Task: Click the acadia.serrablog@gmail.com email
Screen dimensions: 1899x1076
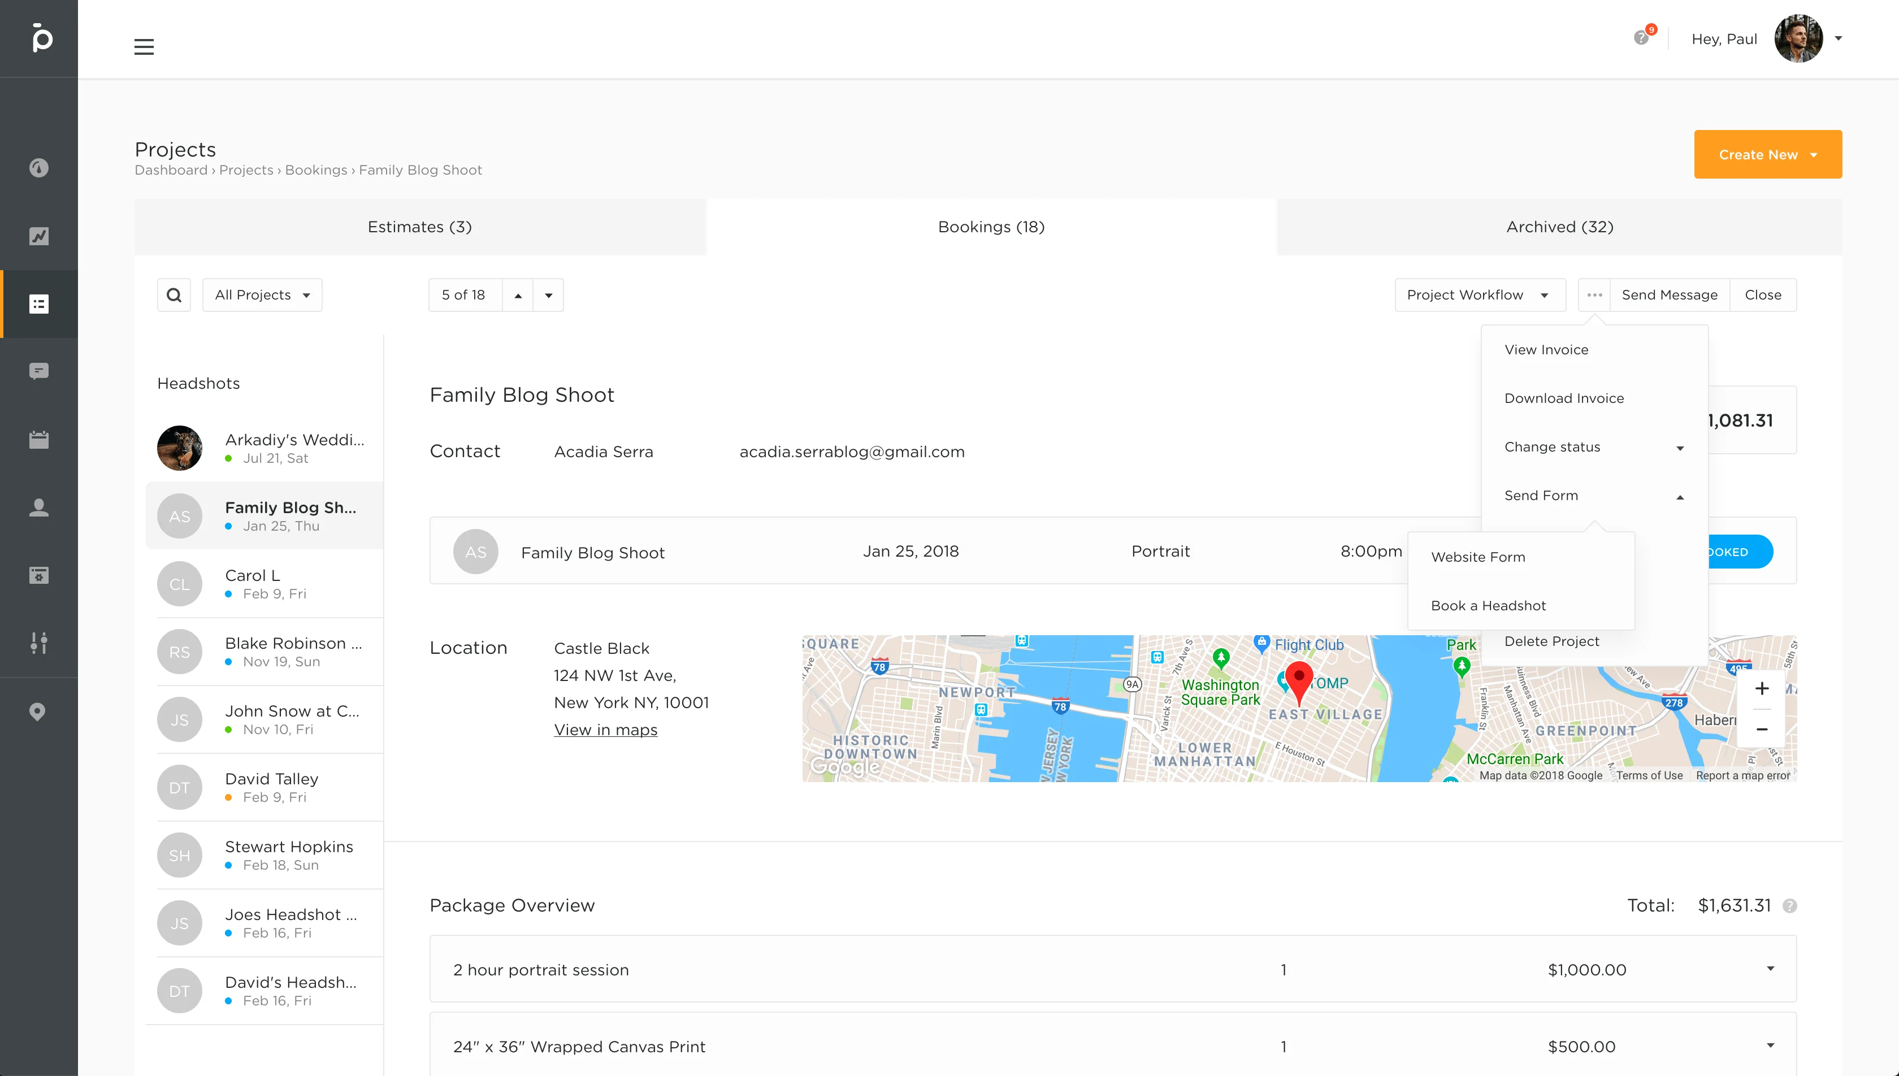Action: tap(852, 452)
